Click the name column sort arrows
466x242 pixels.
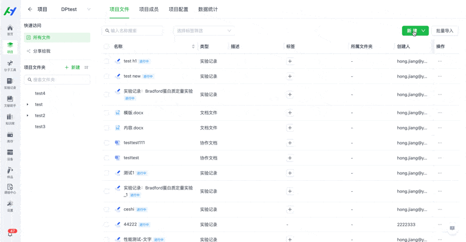[x=193, y=47]
